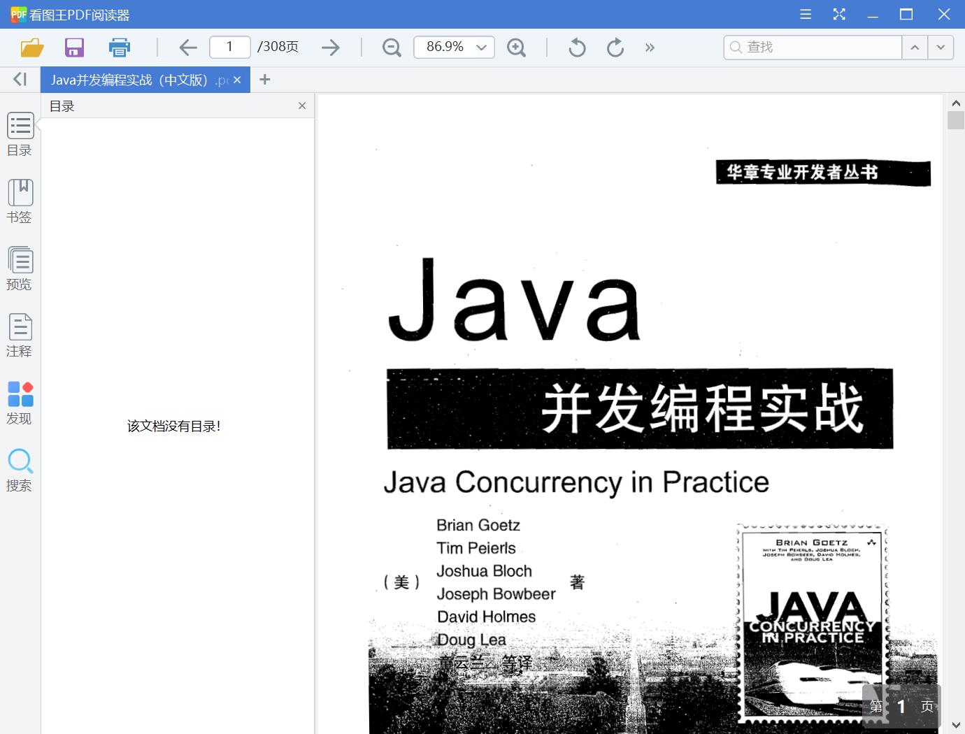Enter fullscreen mode via title bar arrows icon
Viewport: 965px width, 734px height.
pos(839,14)
